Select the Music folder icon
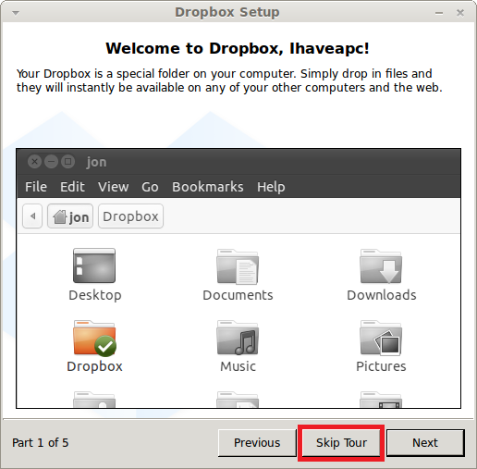The width and height of the screenshot is (477, 469). click(238, 338)
